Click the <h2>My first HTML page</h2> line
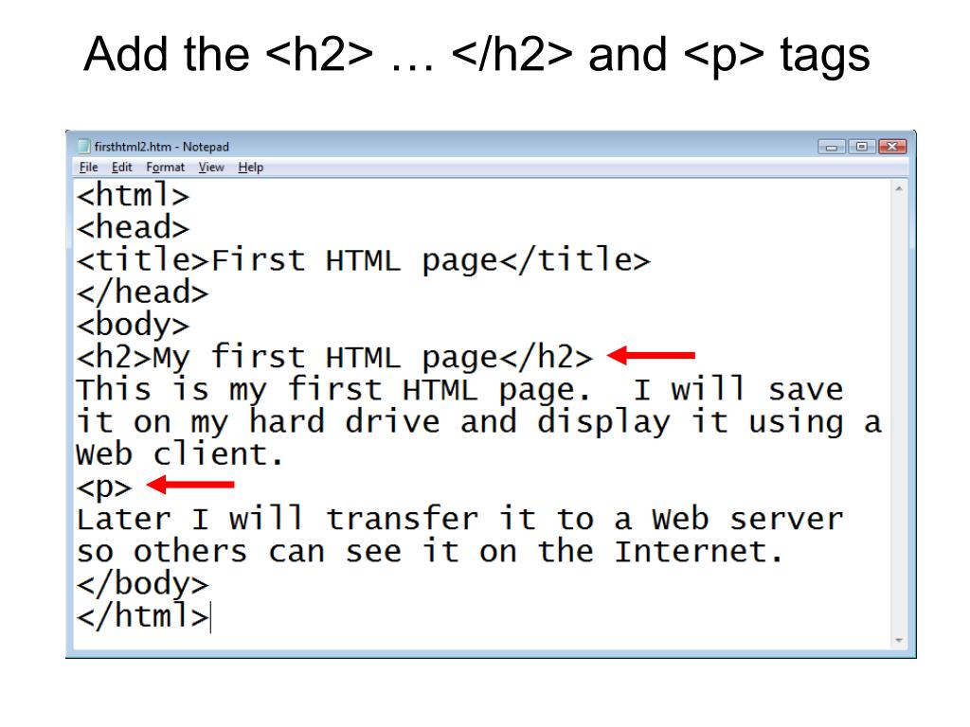This screenshot has width=970, height=727. coord(334,357)
